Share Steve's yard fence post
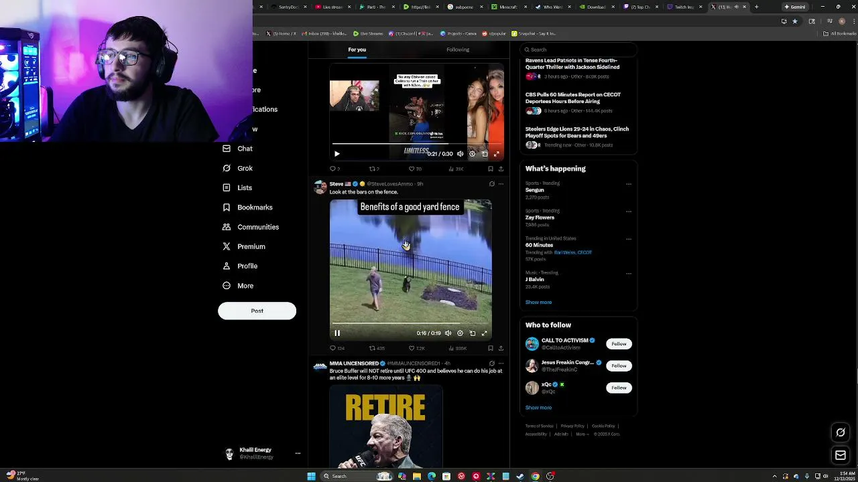 pyautogui.click(x=501, y=348)
